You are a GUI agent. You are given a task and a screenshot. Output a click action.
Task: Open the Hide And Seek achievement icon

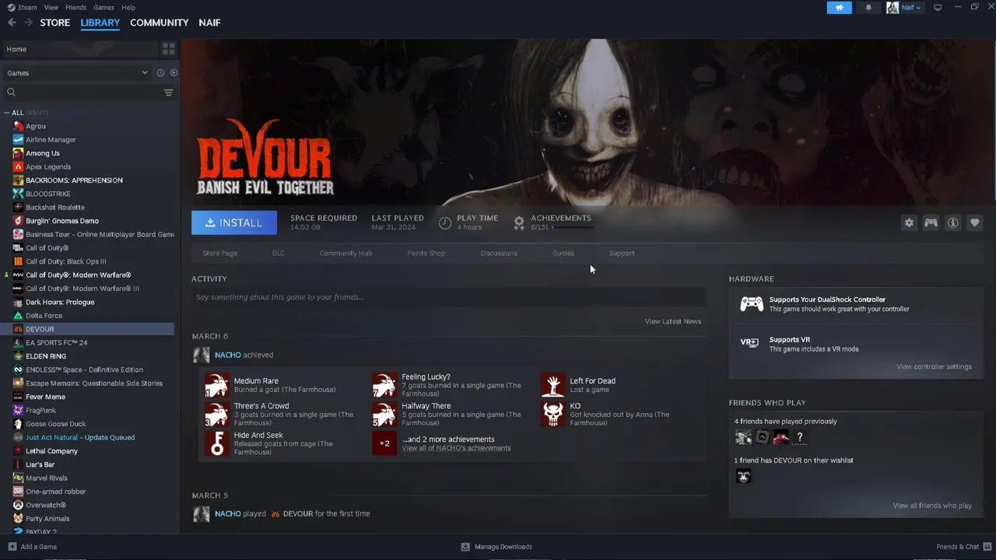point(217,443)
